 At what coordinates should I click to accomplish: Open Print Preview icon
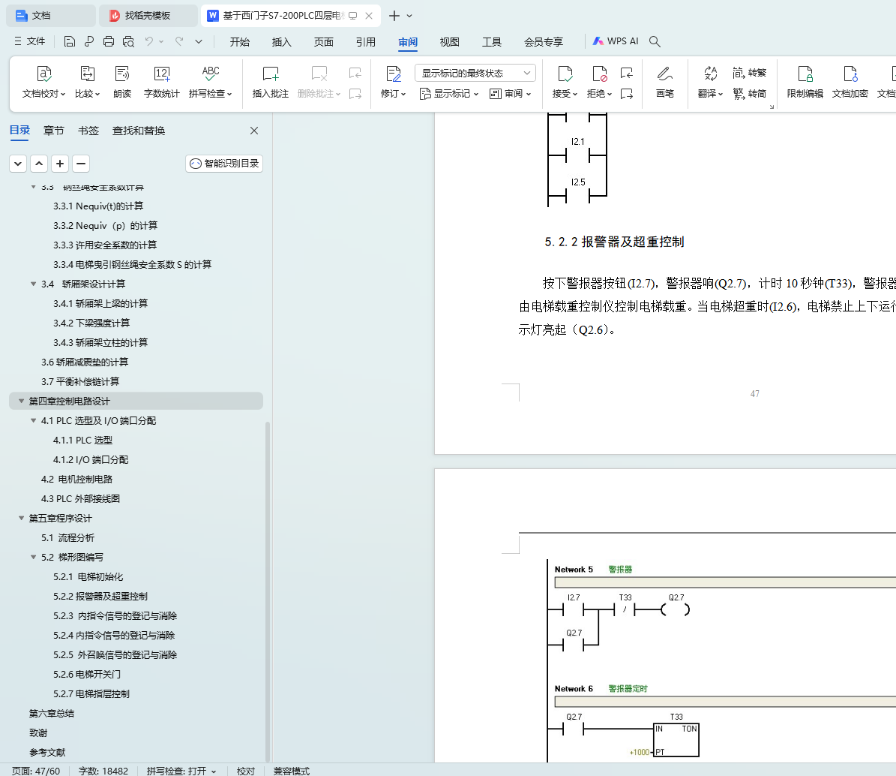pyautogui.click(x=128, y=41)
